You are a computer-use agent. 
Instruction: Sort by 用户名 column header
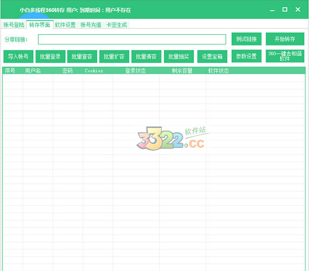pos(38,71)
